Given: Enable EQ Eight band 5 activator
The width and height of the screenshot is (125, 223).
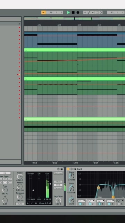Looking at the screenshot, I should (x=119, y=204).
